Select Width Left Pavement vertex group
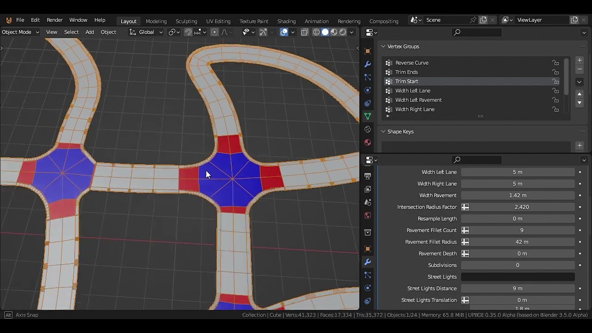 point(472,100)
